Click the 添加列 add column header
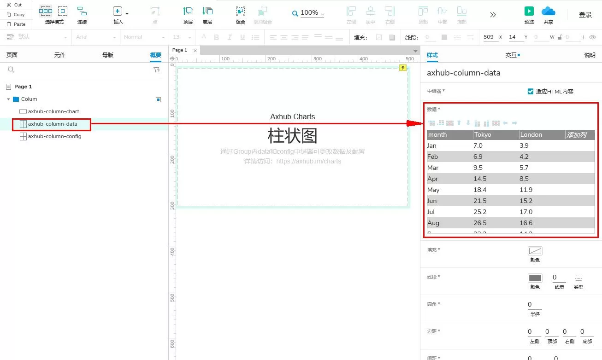 [x=576, y=135]
